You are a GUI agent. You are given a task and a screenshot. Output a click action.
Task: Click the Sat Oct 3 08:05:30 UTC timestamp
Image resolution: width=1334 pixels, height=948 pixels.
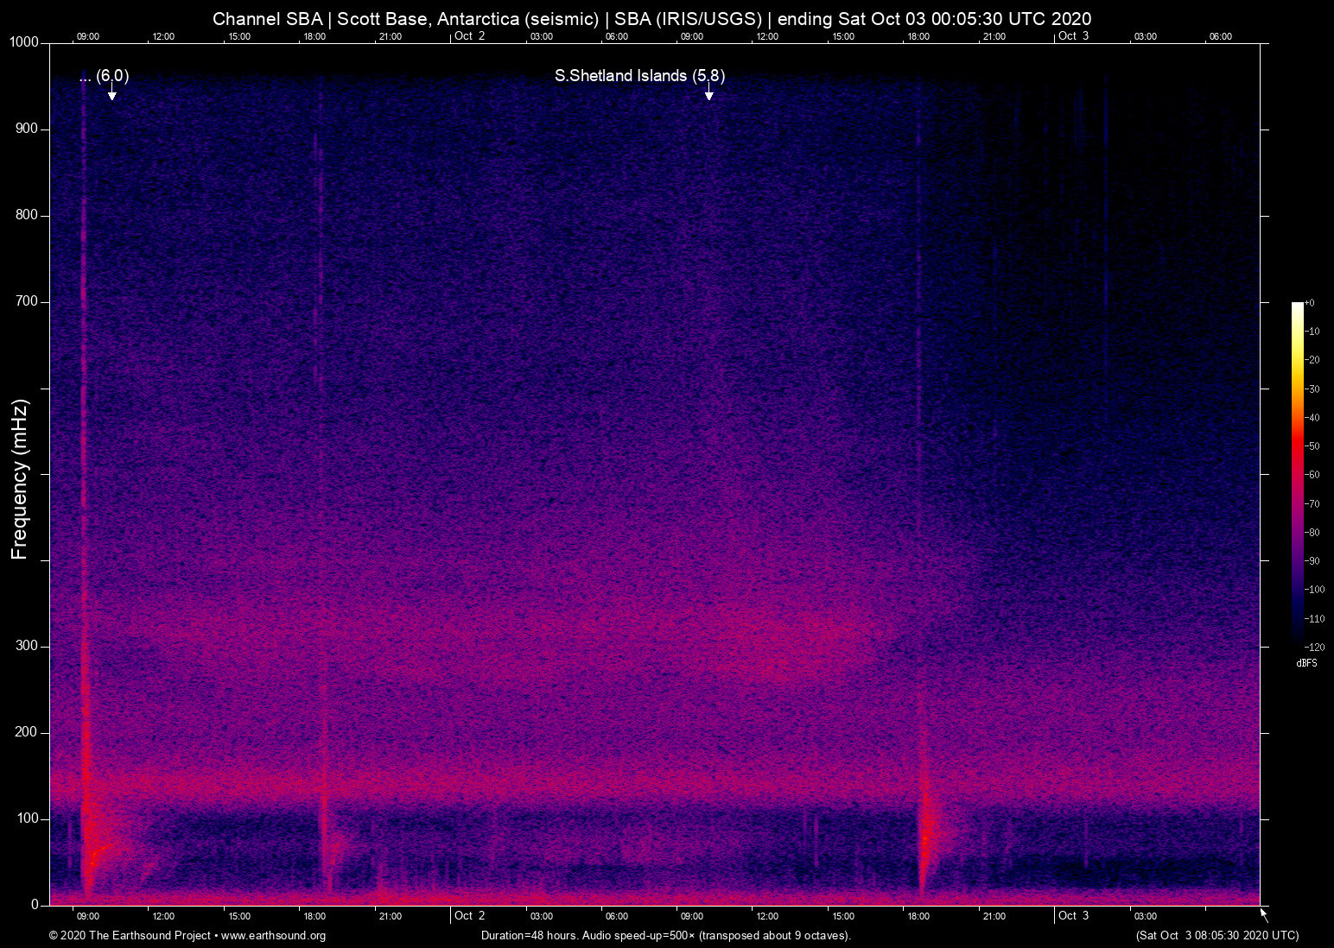click(x=1216, y=936)
